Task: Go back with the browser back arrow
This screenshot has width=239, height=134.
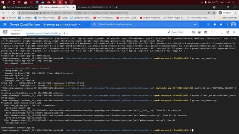Action: point(3,13)
